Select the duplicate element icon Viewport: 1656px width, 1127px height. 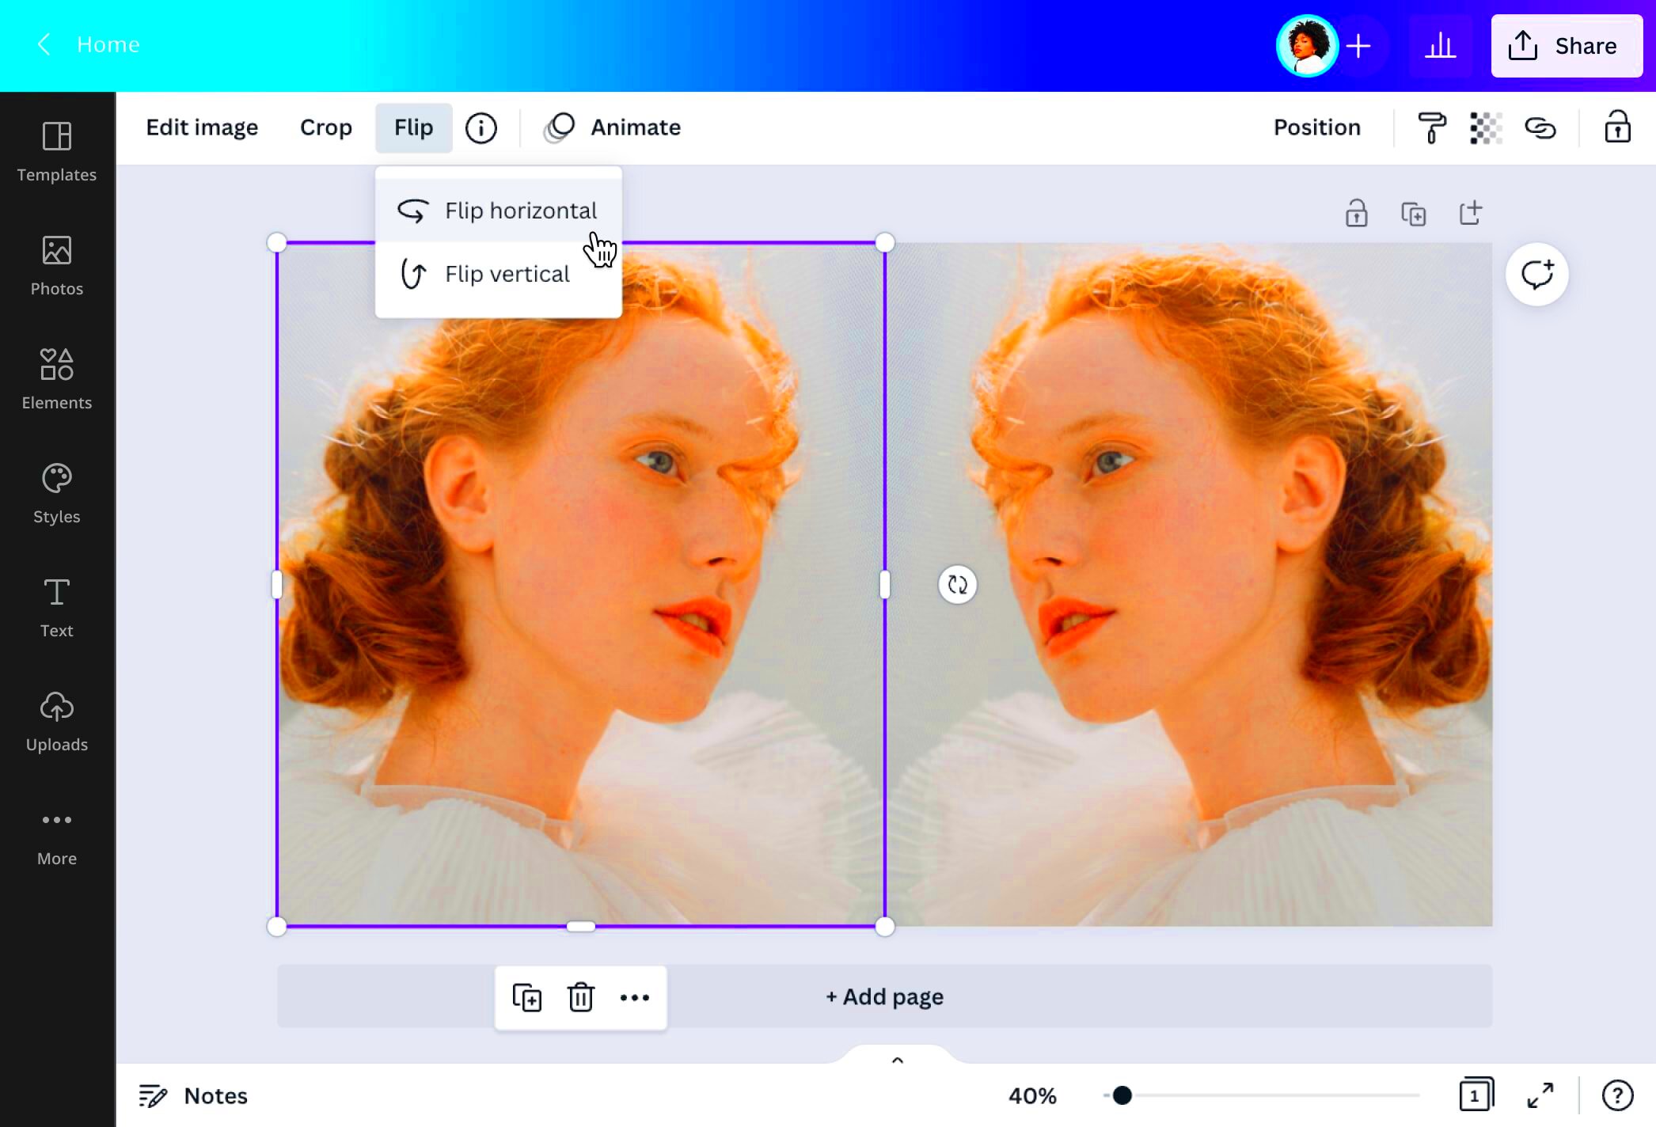(x=527, y=996)
